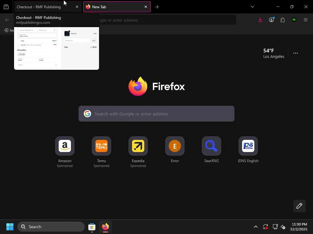Screen dimensions: 313x234
Task: Click the Checkout tab preview thumbnail
Action: click(x=57, y=48)
